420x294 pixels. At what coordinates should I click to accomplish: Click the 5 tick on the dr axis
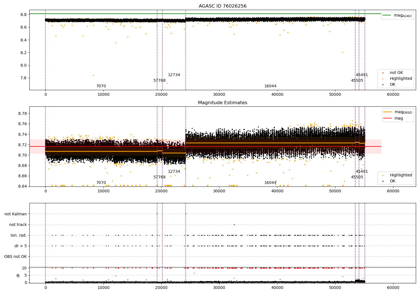coord(26,275)
